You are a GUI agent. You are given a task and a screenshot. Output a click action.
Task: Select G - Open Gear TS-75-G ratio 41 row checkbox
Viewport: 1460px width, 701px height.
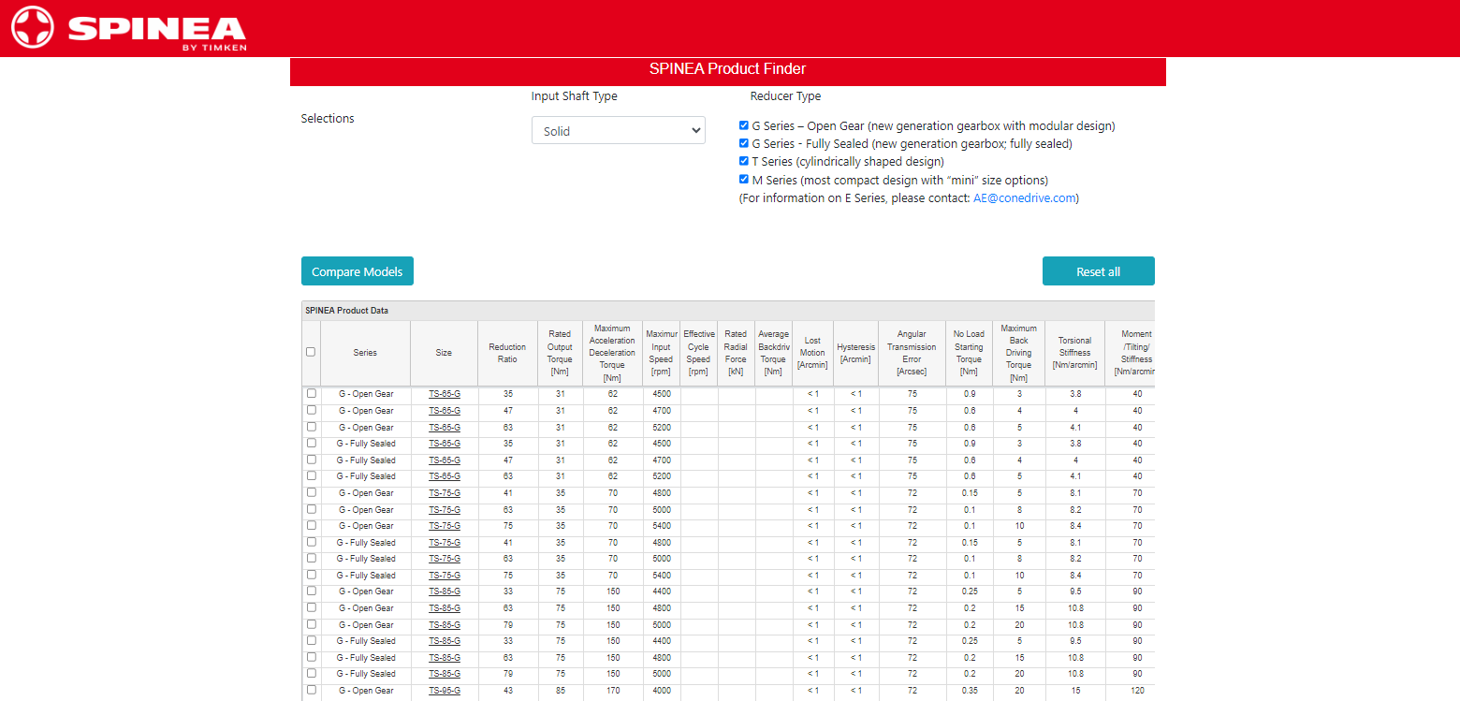click(312, 492)
